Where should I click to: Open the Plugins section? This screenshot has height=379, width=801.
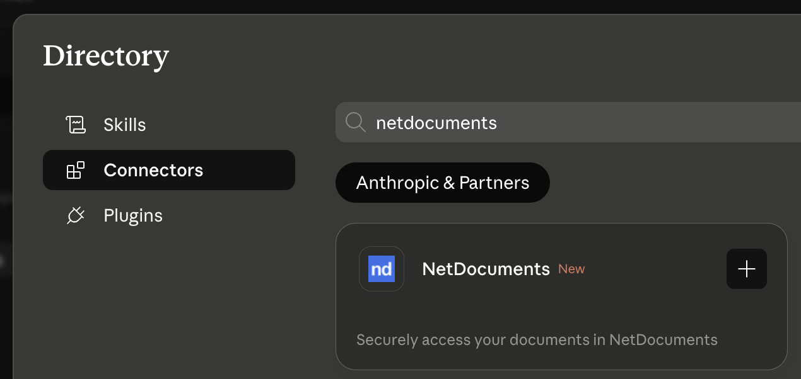pyautogui.click(x=169, y=215)
